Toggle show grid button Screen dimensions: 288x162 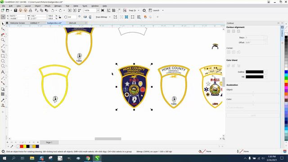[x=114, y=10]
